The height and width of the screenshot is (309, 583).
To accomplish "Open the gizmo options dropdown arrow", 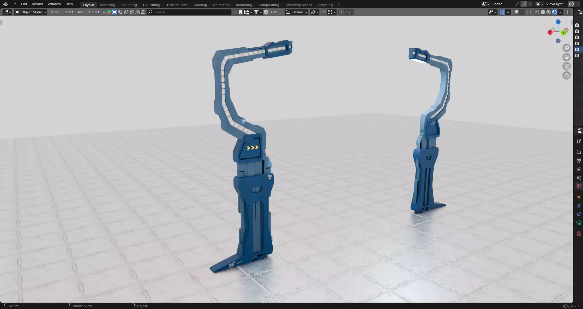I will [508, 12].
